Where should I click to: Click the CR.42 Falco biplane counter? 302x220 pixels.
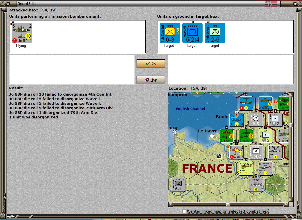coord(246,168)
